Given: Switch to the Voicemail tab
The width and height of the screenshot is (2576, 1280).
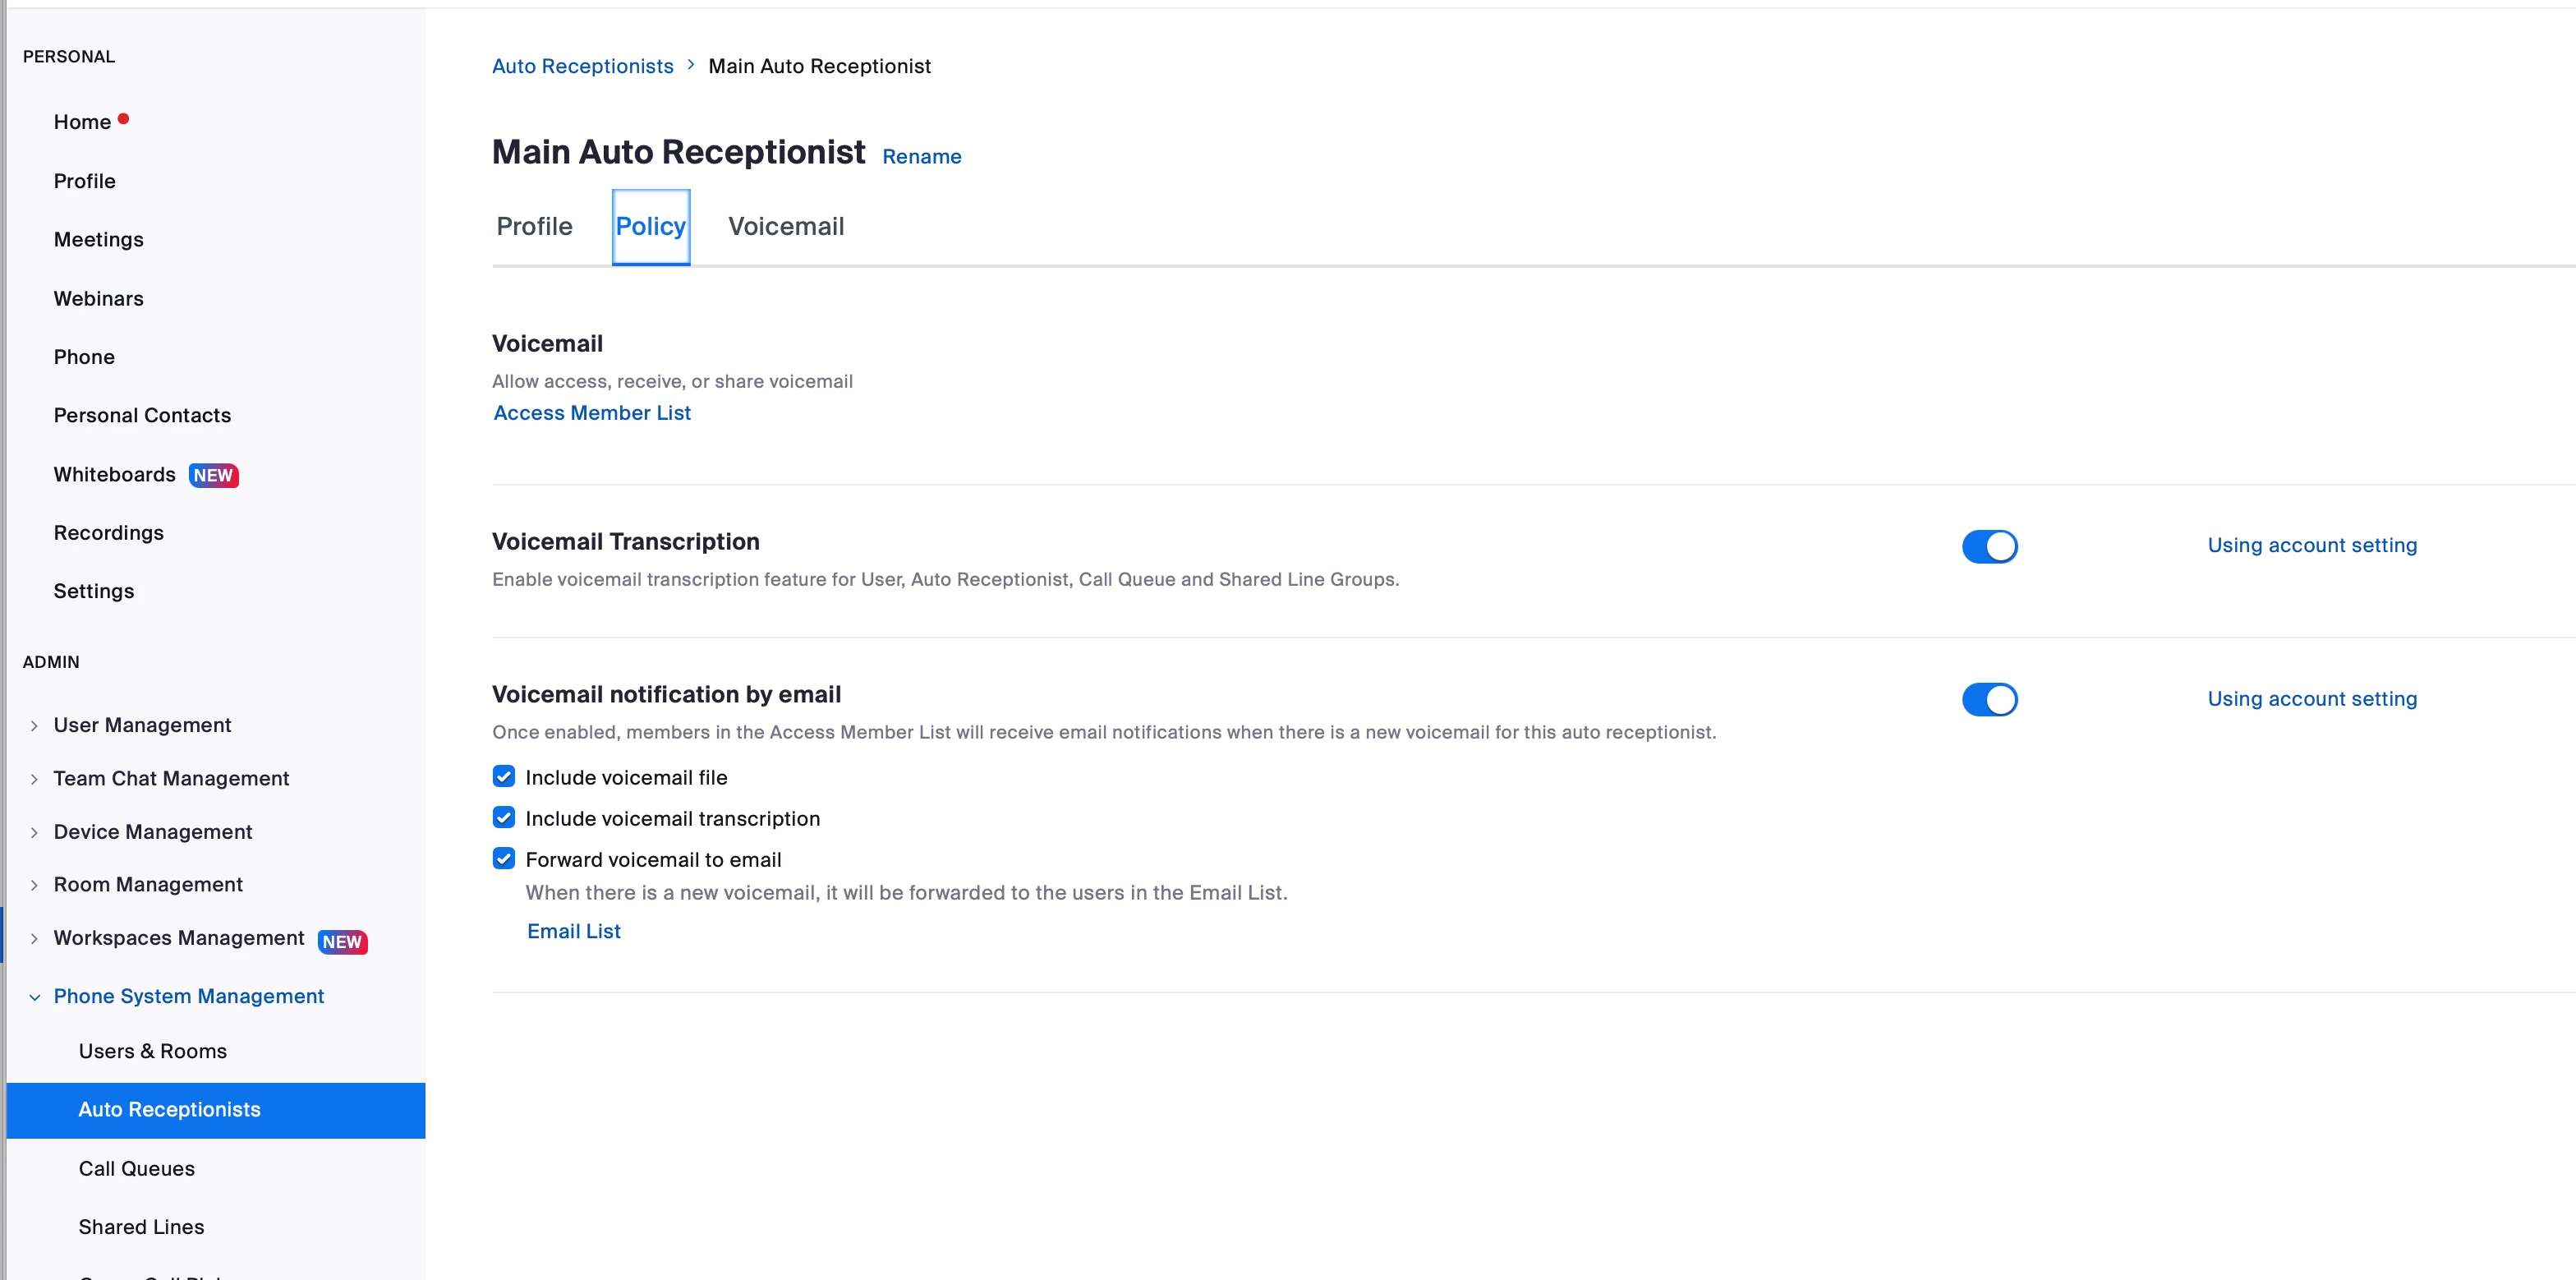Looking at the screenshot, I should coord(785,226).
